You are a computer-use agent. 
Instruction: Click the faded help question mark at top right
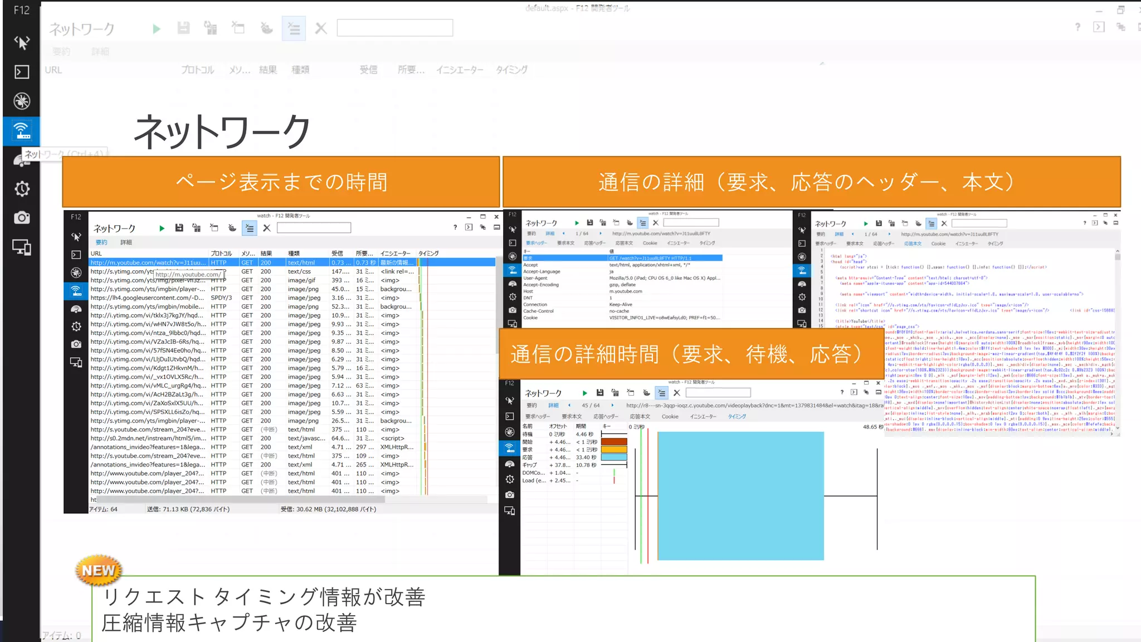(1077, 27)
